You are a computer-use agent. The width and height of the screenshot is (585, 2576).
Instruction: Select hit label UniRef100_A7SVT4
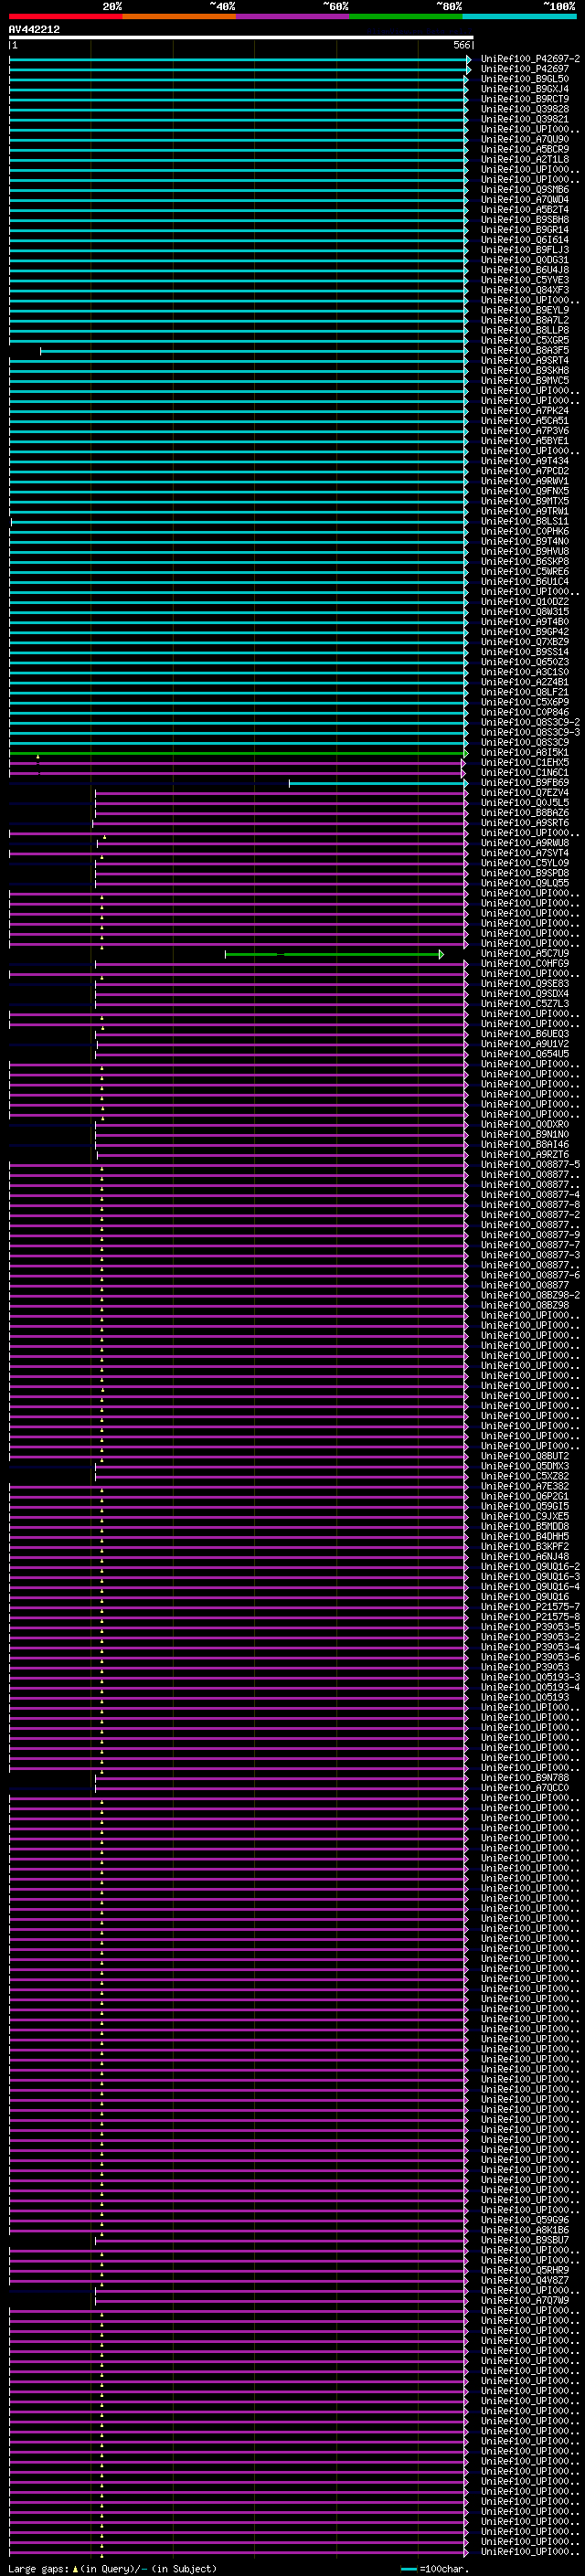pyautogui.click(x=525, y=853)
